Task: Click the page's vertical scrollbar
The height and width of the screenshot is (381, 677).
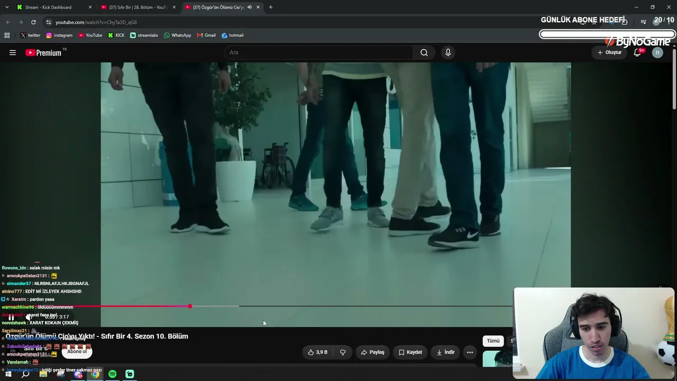Action: (674, 79)
